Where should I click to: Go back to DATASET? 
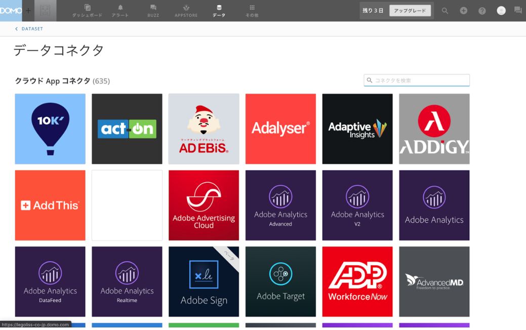pos(29,29)
